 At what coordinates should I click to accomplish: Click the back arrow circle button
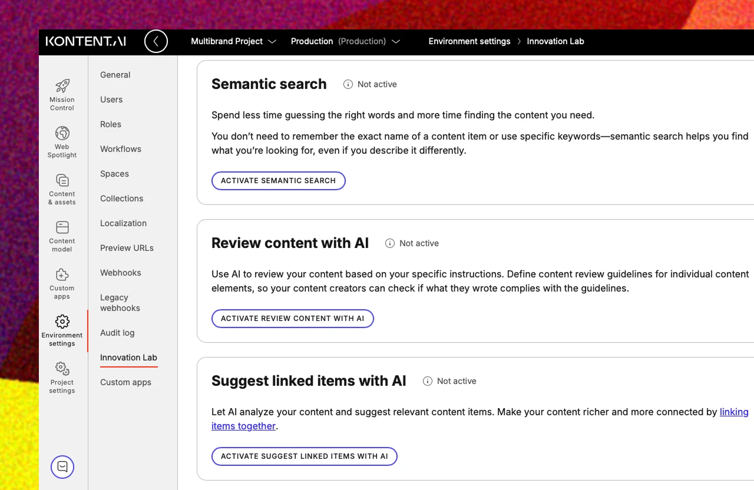click(x=156, y=41)
